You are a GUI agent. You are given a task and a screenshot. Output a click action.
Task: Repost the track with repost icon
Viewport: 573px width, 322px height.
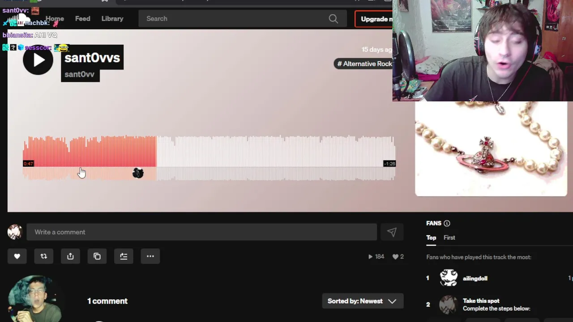[x=43, y=256]
